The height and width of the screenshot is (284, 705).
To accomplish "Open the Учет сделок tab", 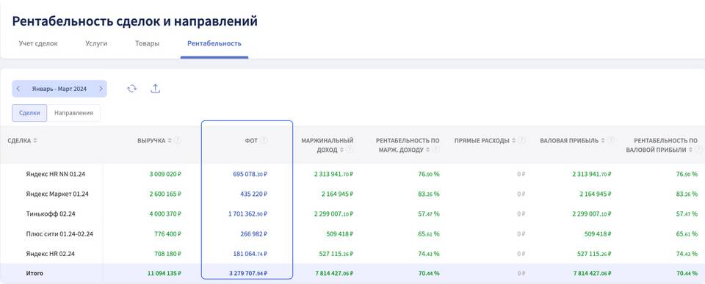I will 38,43.
